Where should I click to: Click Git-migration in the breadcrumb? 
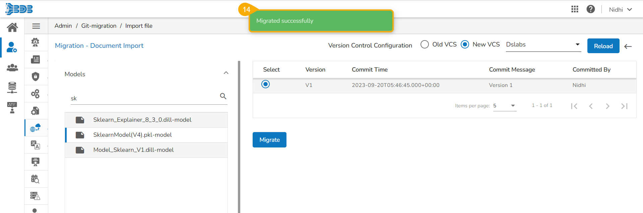tap(99, 26)
